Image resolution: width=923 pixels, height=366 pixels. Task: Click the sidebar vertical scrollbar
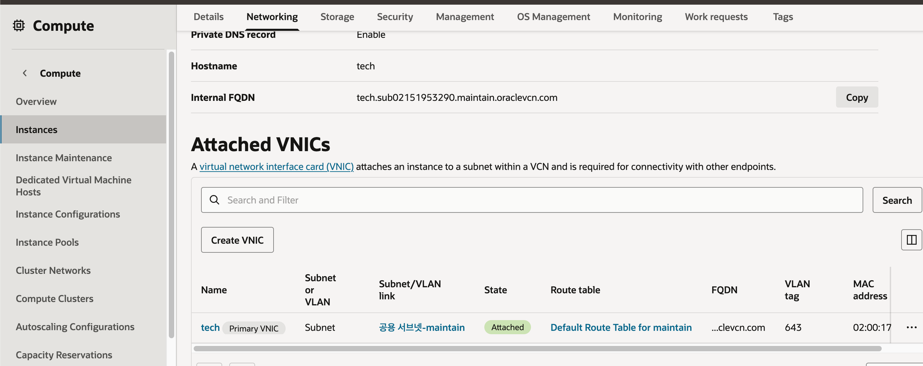172,194
